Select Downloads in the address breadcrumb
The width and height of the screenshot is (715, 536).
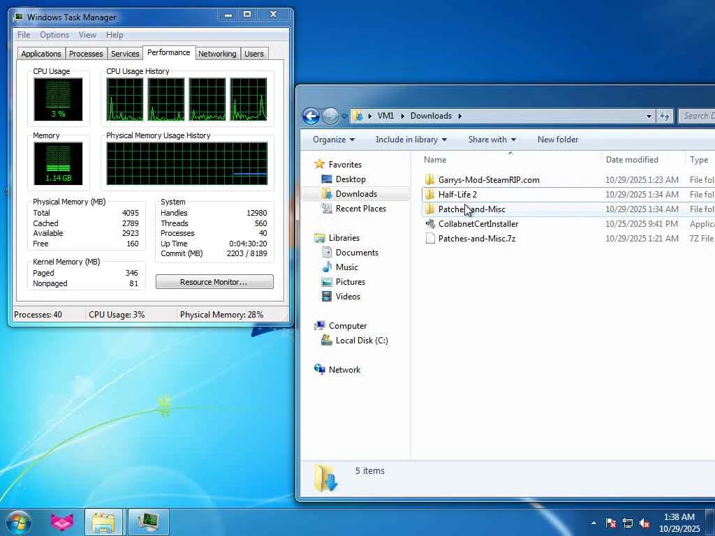point(431,116)
